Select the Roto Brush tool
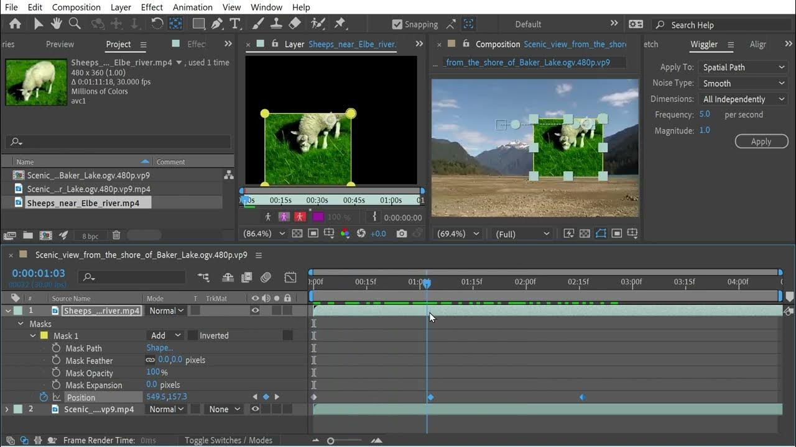 (318, 24)
